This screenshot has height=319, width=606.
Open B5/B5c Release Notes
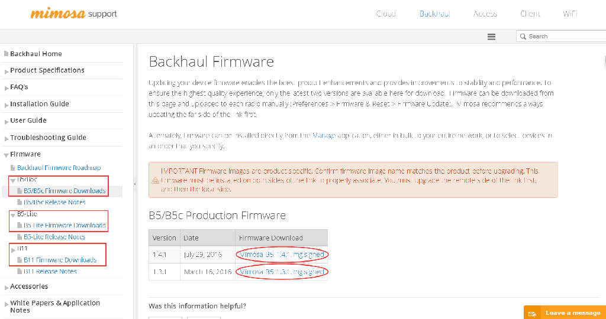[x=54, y=202]
